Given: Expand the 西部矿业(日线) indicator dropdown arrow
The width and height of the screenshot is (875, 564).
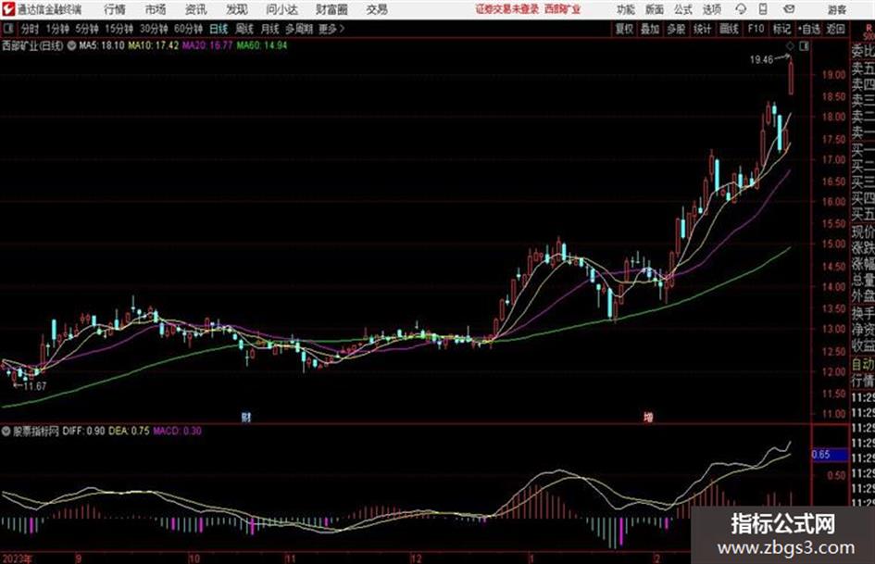Looking at the screenshot, I should [x=72, y=45].
